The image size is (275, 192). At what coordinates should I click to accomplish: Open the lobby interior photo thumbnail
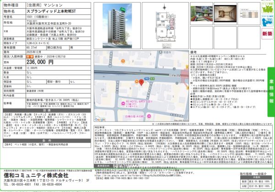pyautogui.click(x=225, y=13)
